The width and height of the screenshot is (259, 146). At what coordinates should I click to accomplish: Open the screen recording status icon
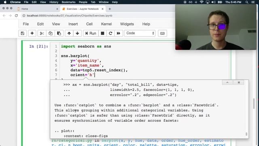pos(185,2)
